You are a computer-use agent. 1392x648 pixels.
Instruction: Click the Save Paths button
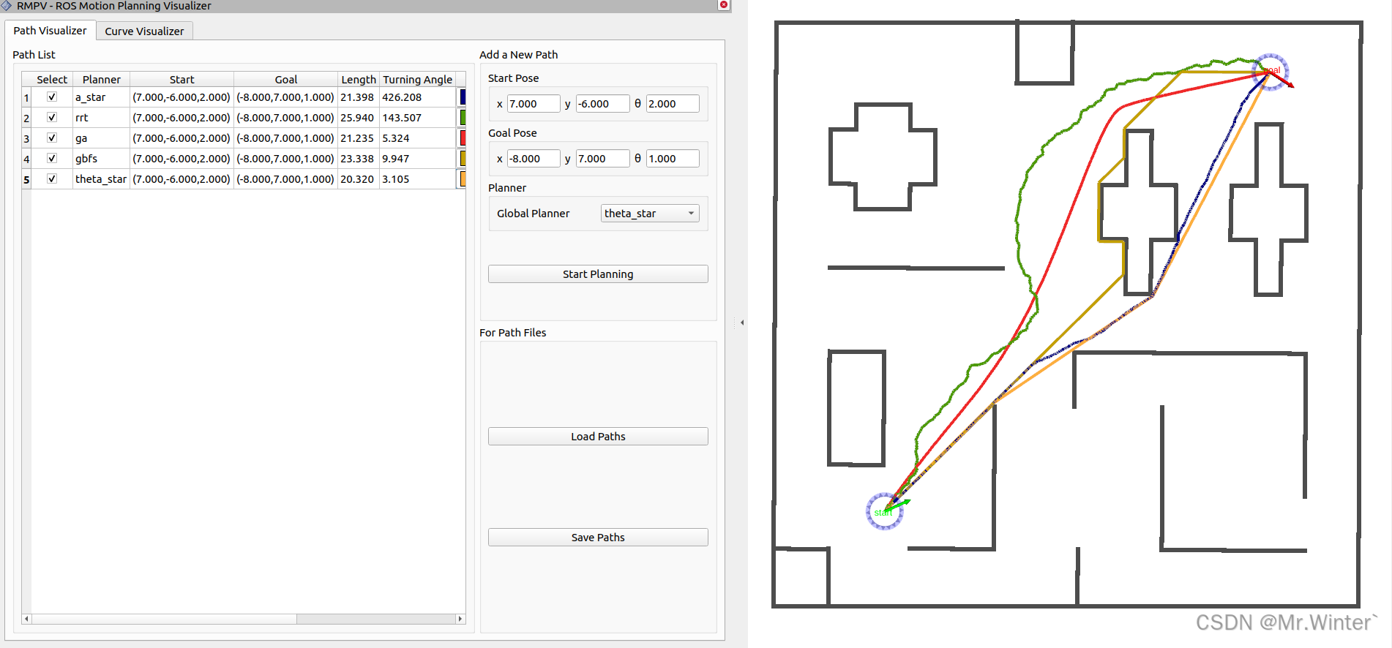[598, 538]
